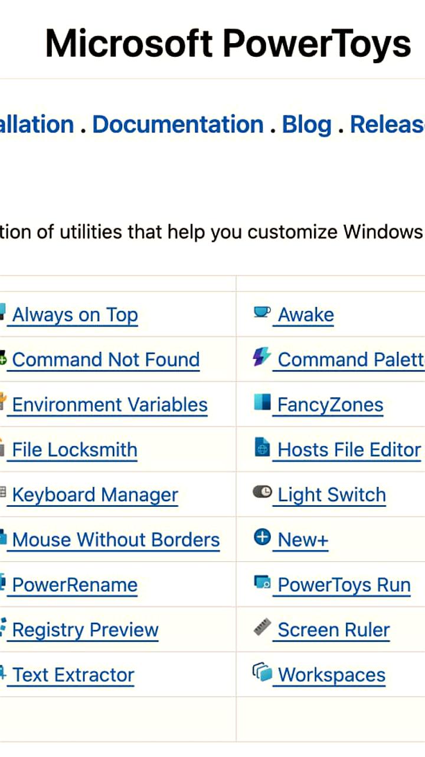Visit Mouse Without Borders page

[x=116, y=540]
